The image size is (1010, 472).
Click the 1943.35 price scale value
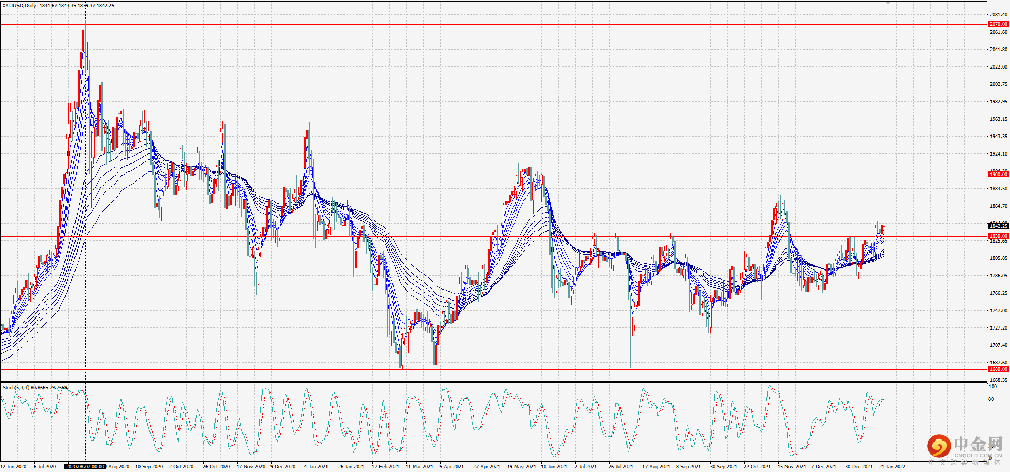coord(998,137)
